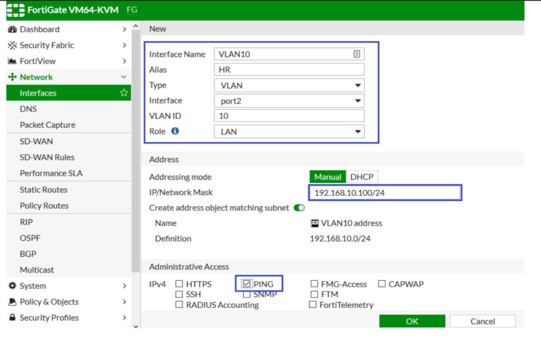The width and height of the screenshot is (541, 340).
Task: Click the Interface Name field
Action: click(x=289, y=54)
